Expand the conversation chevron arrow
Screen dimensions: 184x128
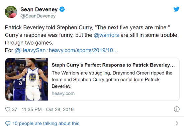pos(177,123)
